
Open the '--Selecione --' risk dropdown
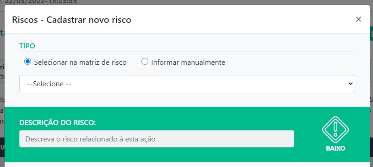(187, 83)
